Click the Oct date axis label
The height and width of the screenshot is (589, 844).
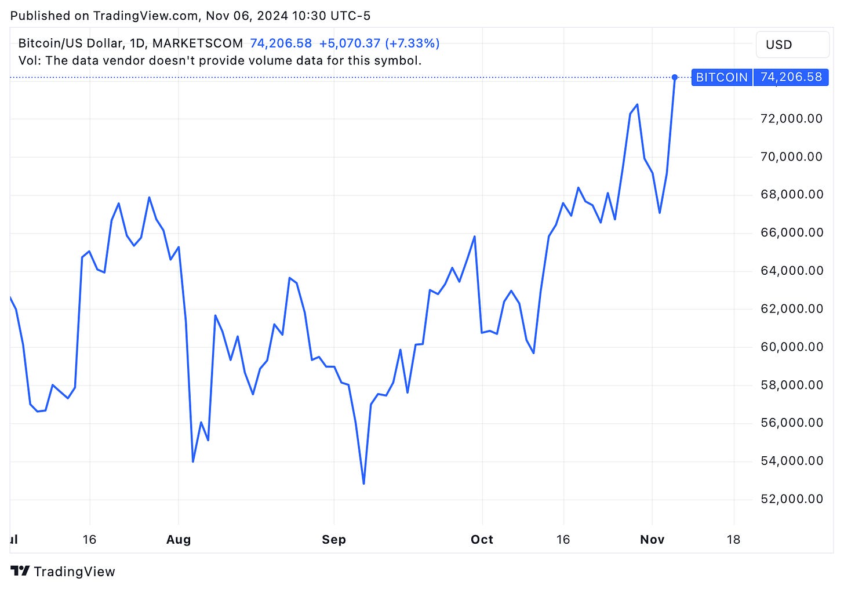(x=482, y=540)
